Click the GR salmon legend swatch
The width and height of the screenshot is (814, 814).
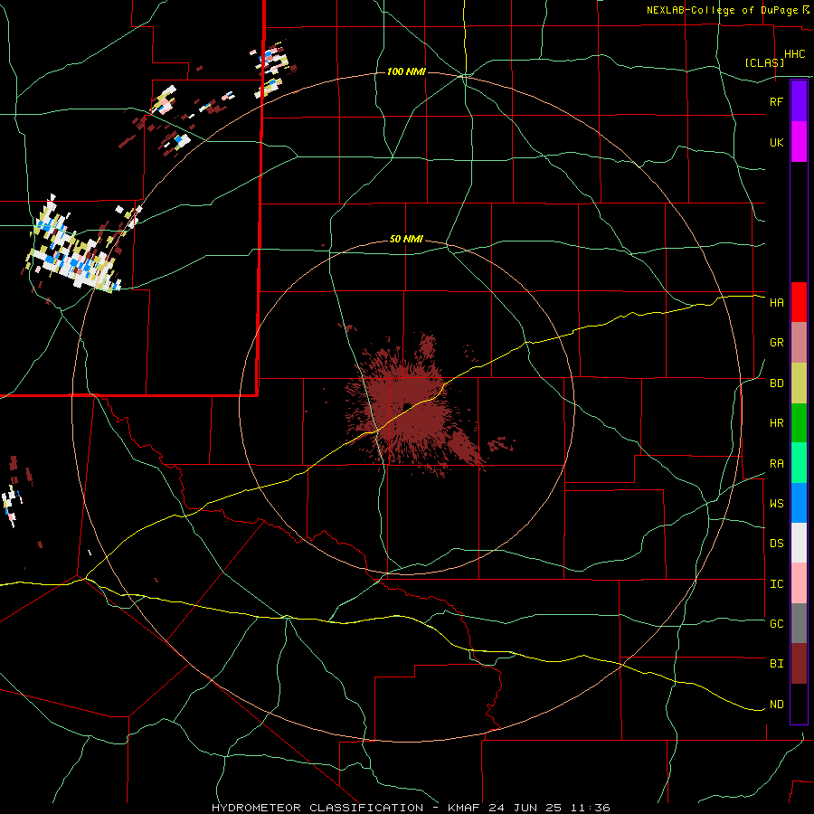tap(799, 343)
